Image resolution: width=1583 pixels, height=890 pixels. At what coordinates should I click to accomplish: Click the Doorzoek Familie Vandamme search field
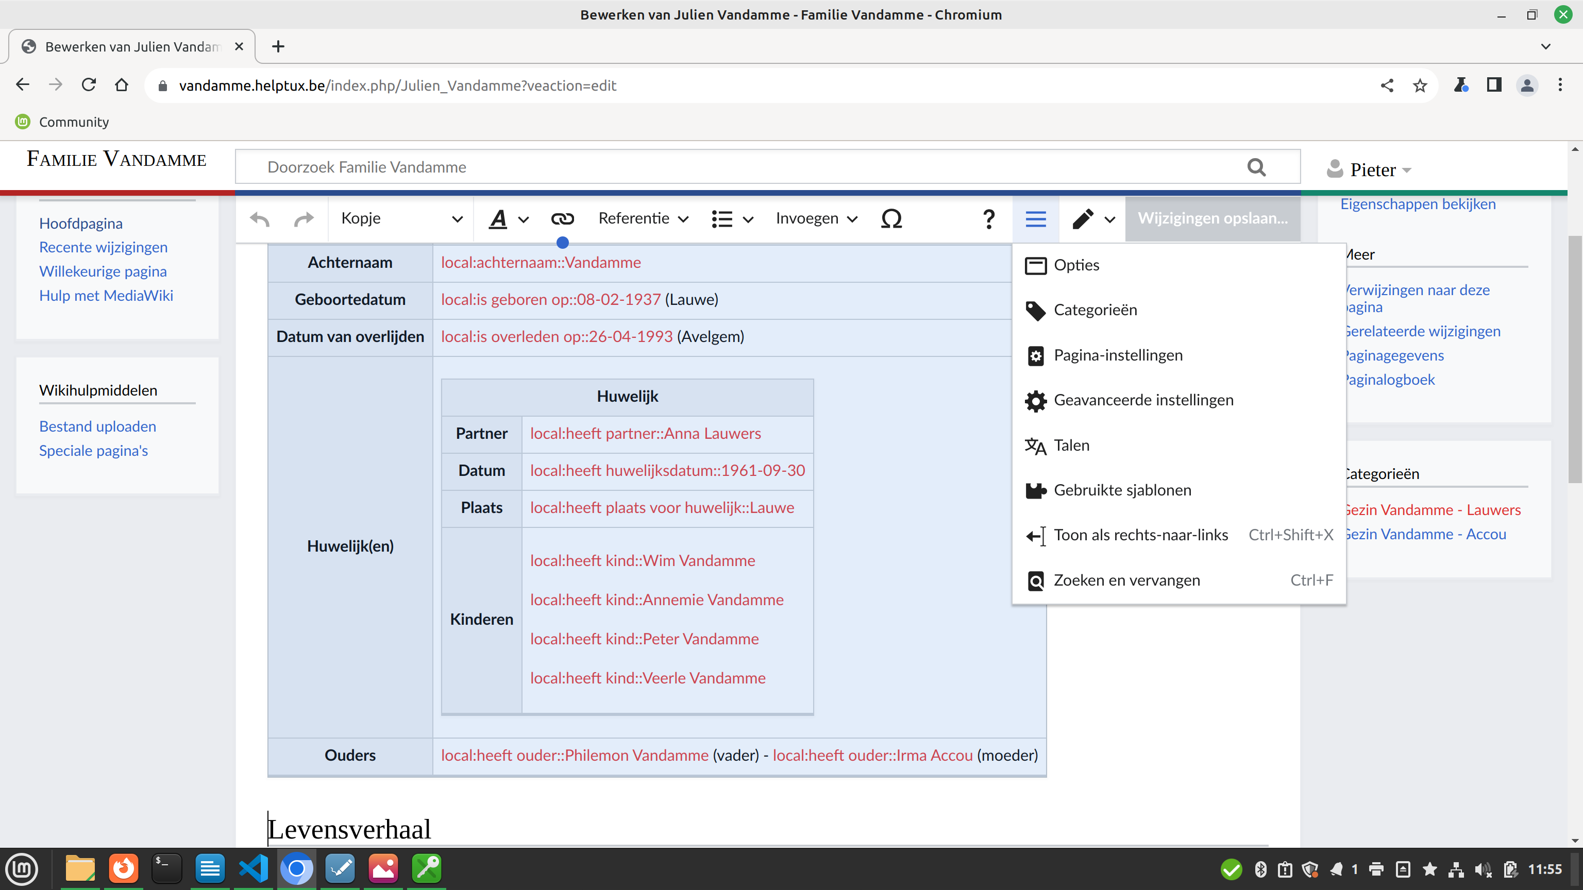point(737,167)
